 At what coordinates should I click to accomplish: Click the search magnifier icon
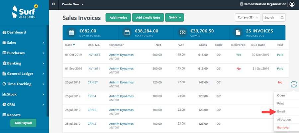coord(282,18)
